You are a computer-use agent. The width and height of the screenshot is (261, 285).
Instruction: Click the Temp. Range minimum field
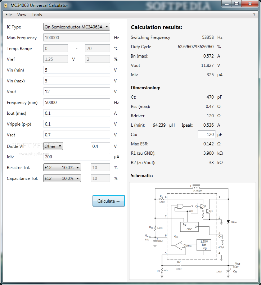click(55, 48)
